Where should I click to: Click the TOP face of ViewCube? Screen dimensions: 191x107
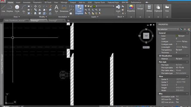tap(146, 36)
